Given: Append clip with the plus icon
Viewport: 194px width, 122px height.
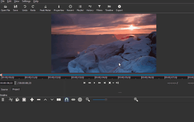Looking at the screenshot, I should [32, 100].
